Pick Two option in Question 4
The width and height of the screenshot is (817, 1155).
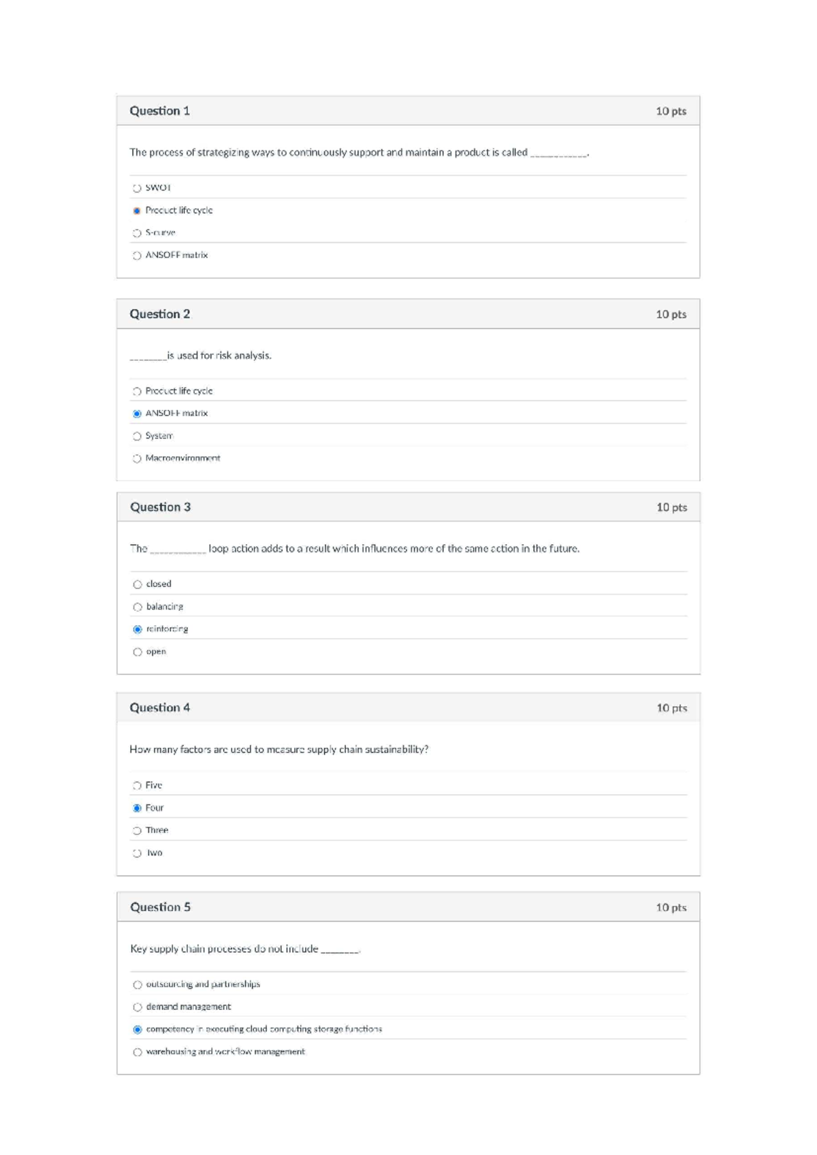click(x=137, y=853)
